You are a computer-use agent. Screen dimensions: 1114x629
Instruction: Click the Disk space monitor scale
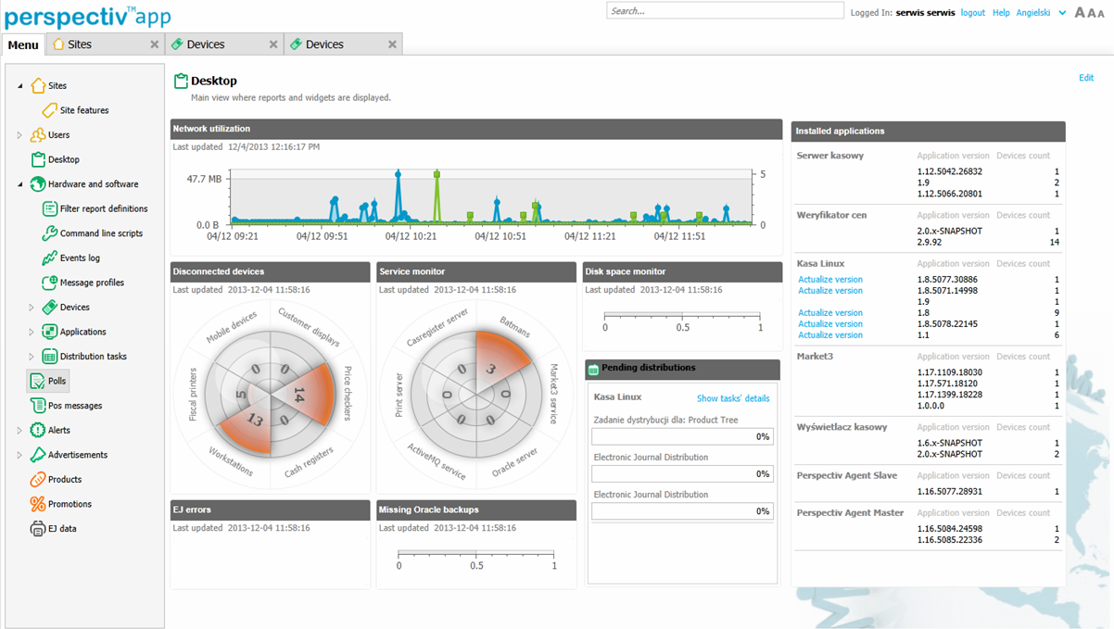(683, 320)
